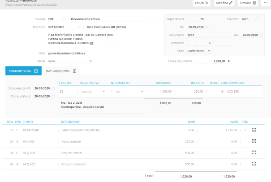Open the Registro IVA Acquisti dropdown
Image resolution: width=271 pixels, height=182 pixels.
point(93,92)
